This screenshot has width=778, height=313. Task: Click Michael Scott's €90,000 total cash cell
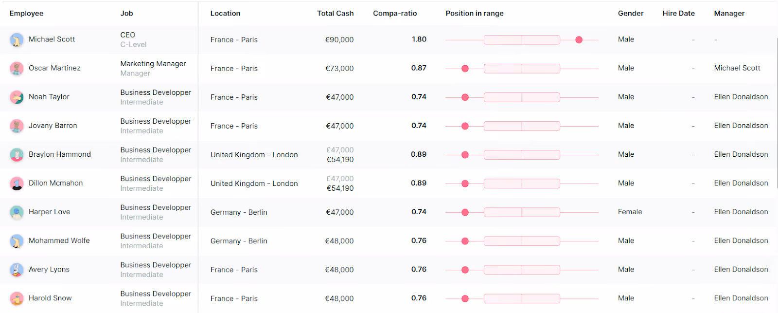point(339,40)
